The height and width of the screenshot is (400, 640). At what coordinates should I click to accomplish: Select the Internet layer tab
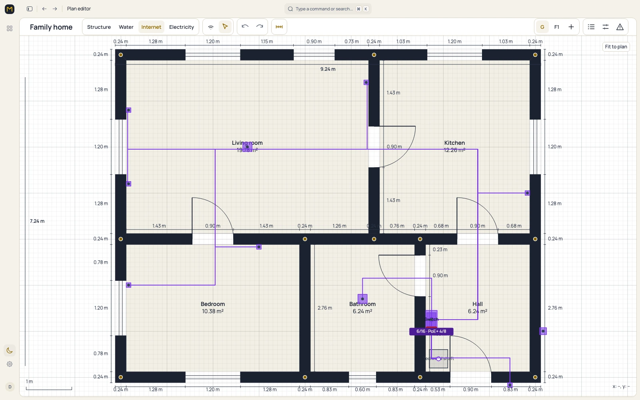[x=151, y=27]
